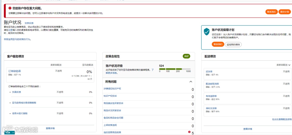Open 举报滥用亚马逊政策的行为 link
The width and height of the screenshot is (292, 135).
(x=17, y=39)
